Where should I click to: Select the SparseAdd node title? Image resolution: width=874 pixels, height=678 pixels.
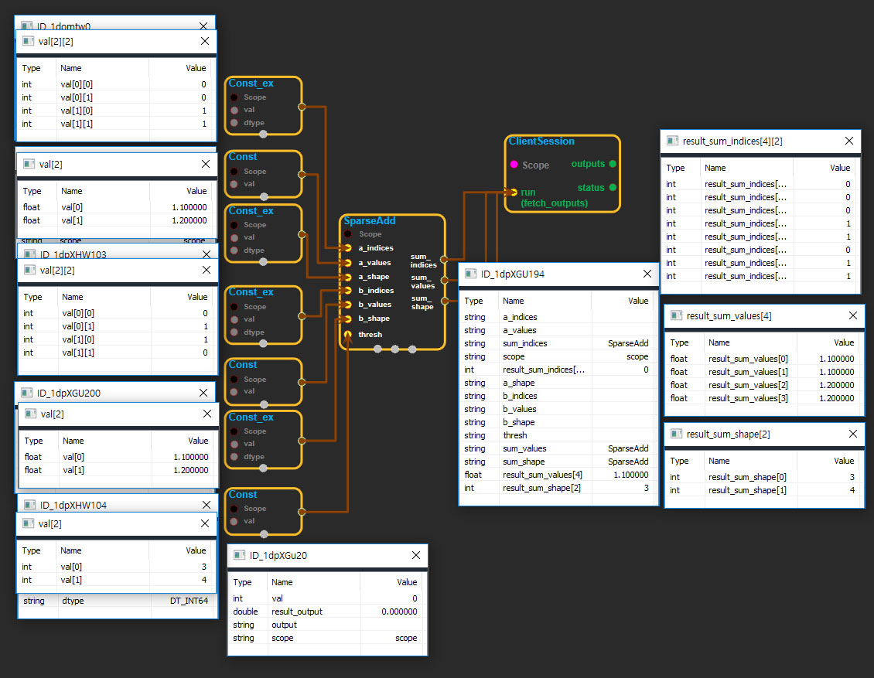(x=370, y=221)
